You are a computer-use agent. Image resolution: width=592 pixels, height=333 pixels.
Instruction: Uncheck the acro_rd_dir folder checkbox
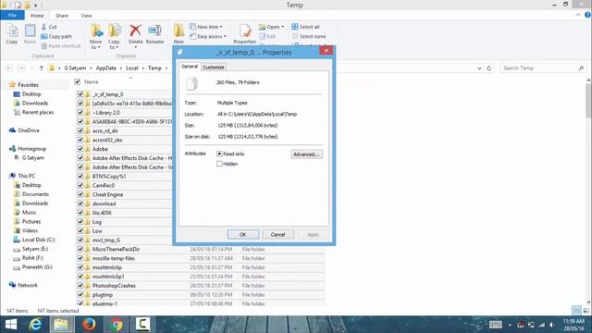80,130
